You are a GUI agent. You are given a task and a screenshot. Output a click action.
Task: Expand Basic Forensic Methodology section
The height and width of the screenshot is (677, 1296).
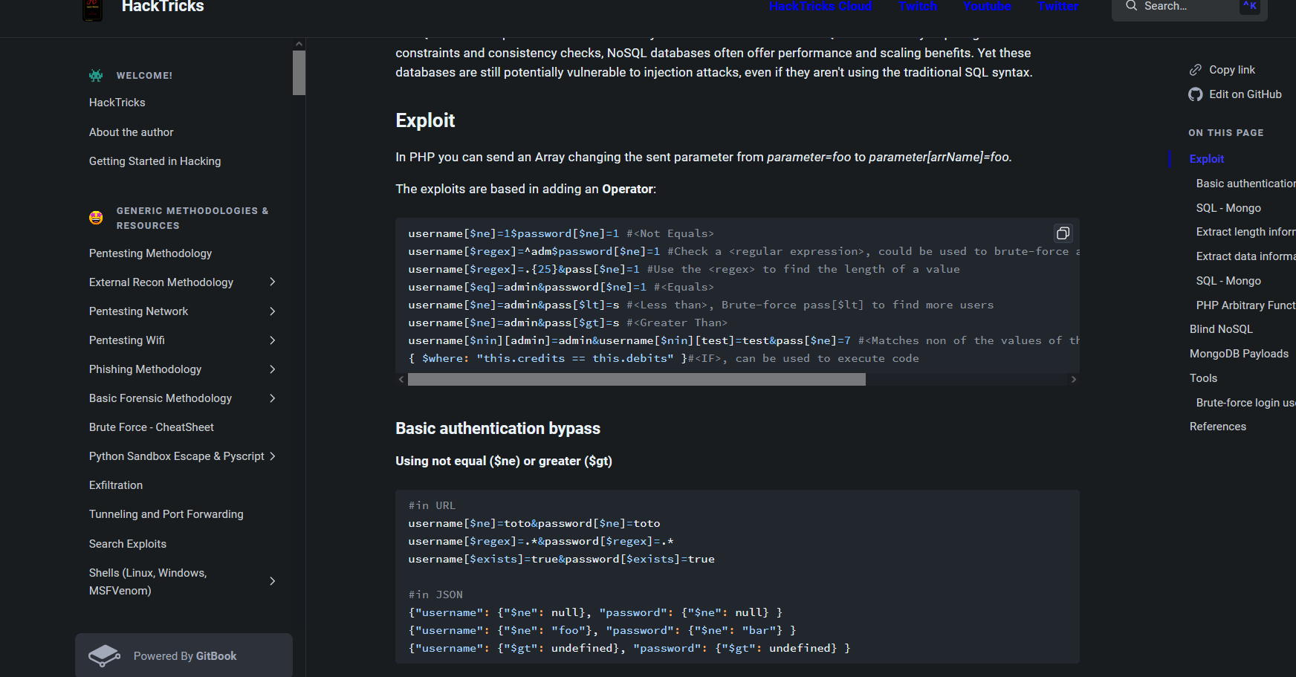pyautogui.click(x=273, y=398)
